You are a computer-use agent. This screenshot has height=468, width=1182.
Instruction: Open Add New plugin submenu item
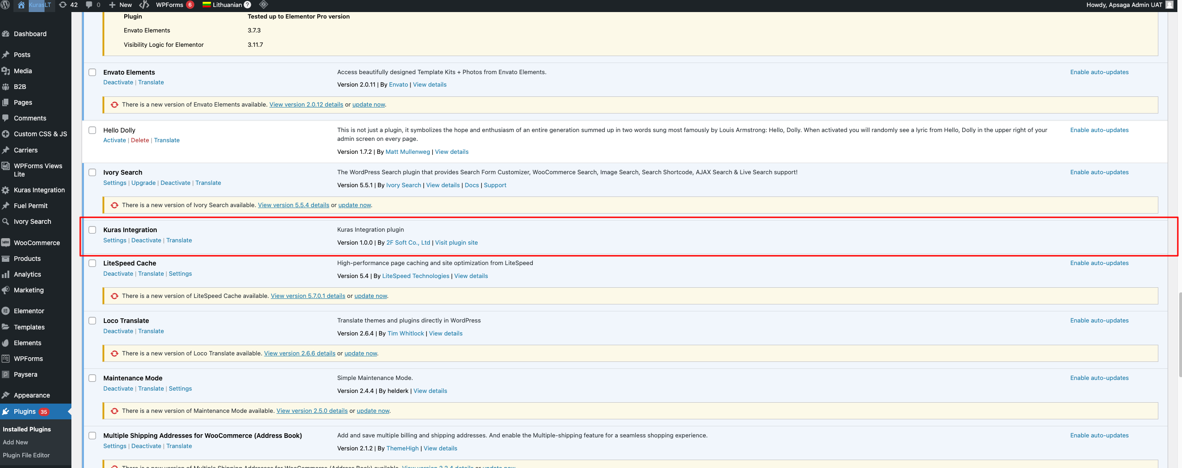pos(15,442)
